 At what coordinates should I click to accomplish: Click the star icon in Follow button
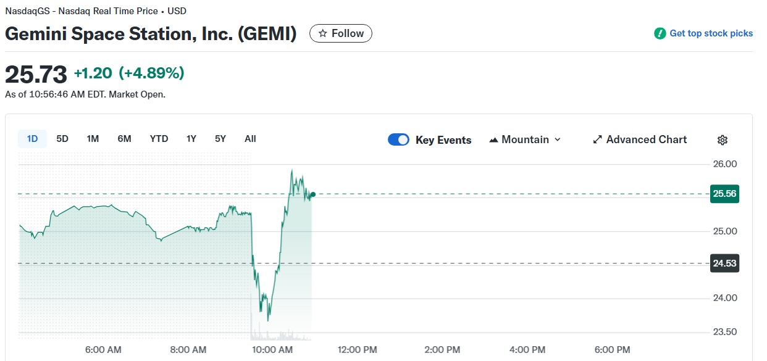tap(322, 33)
